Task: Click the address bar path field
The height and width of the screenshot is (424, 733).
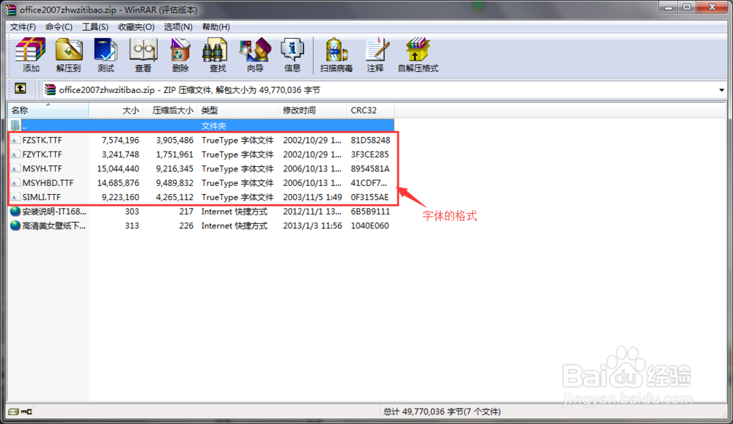Action: [383, 90]
